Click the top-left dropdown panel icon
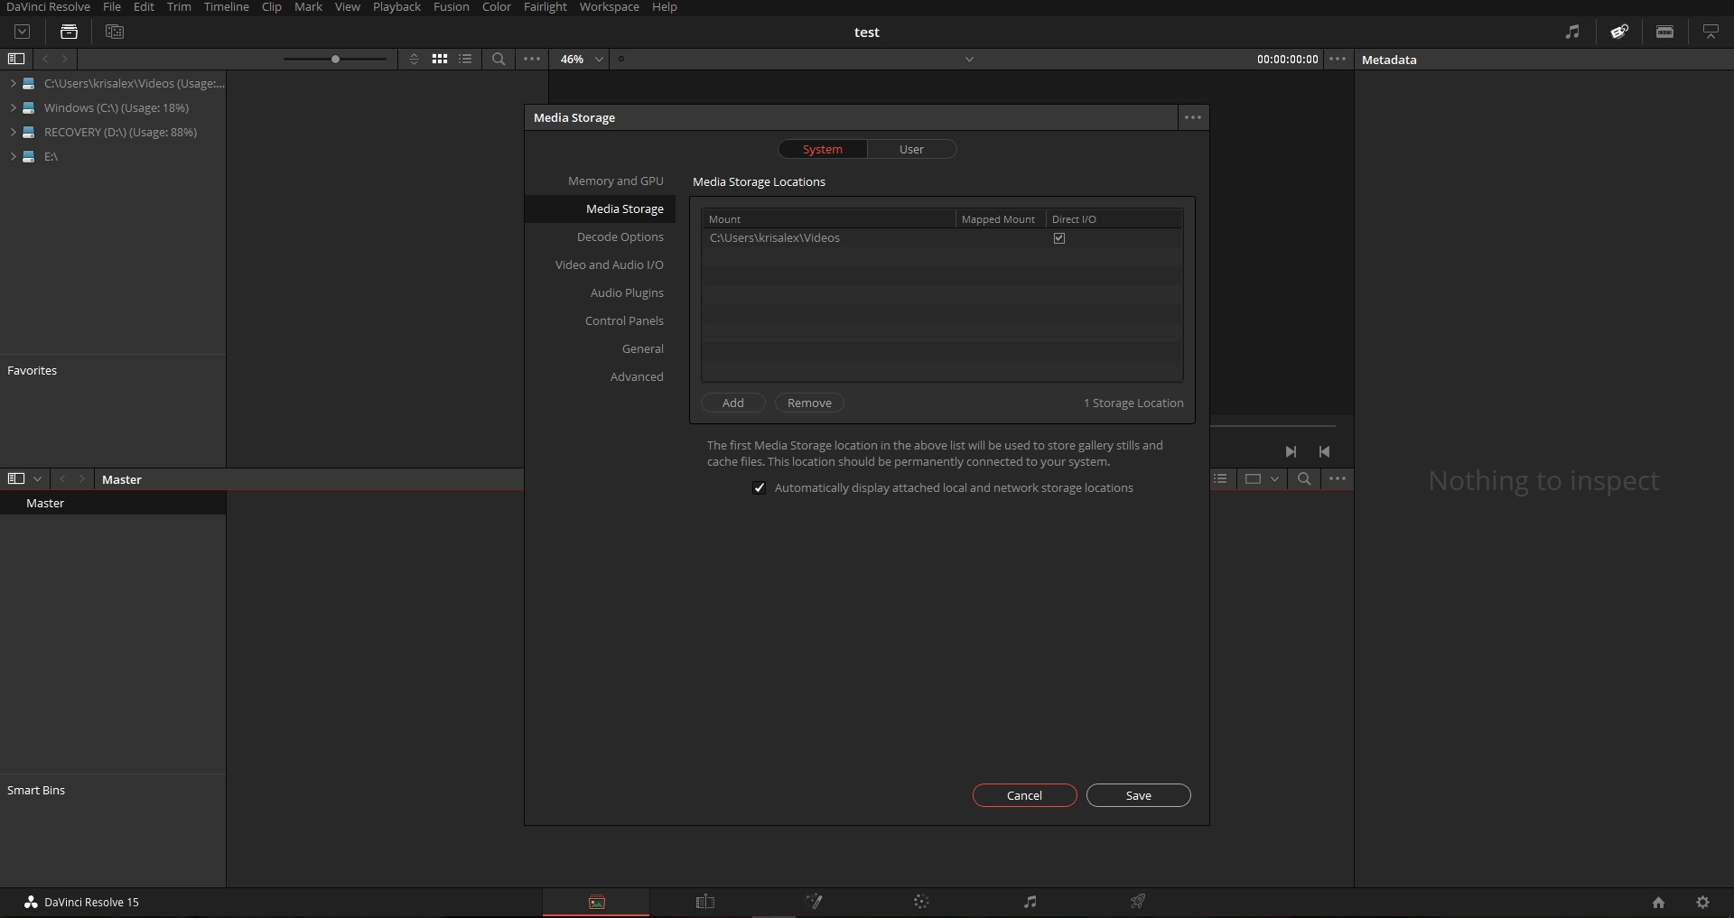The width and height of the screenshot is (1734, 918). tap(23, 32)
